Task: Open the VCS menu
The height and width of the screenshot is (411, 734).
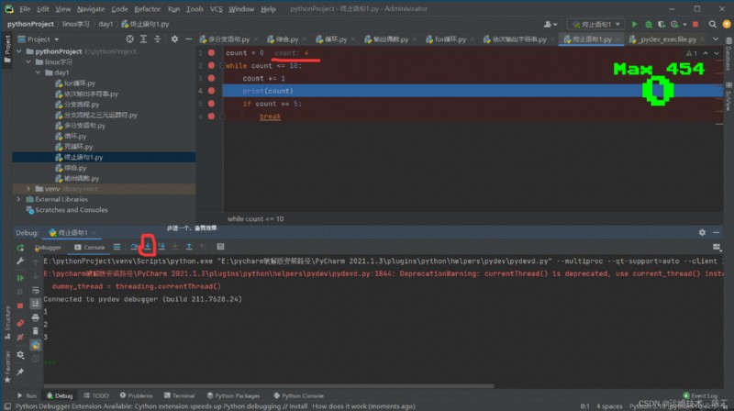Action: pyautogui.click(x=216, y=9)
